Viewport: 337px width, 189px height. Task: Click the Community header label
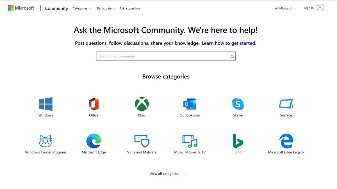(56, 8)
